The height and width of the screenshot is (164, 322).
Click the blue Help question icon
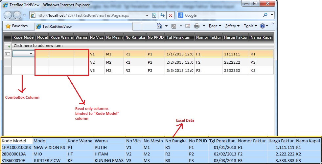point(263,26)
